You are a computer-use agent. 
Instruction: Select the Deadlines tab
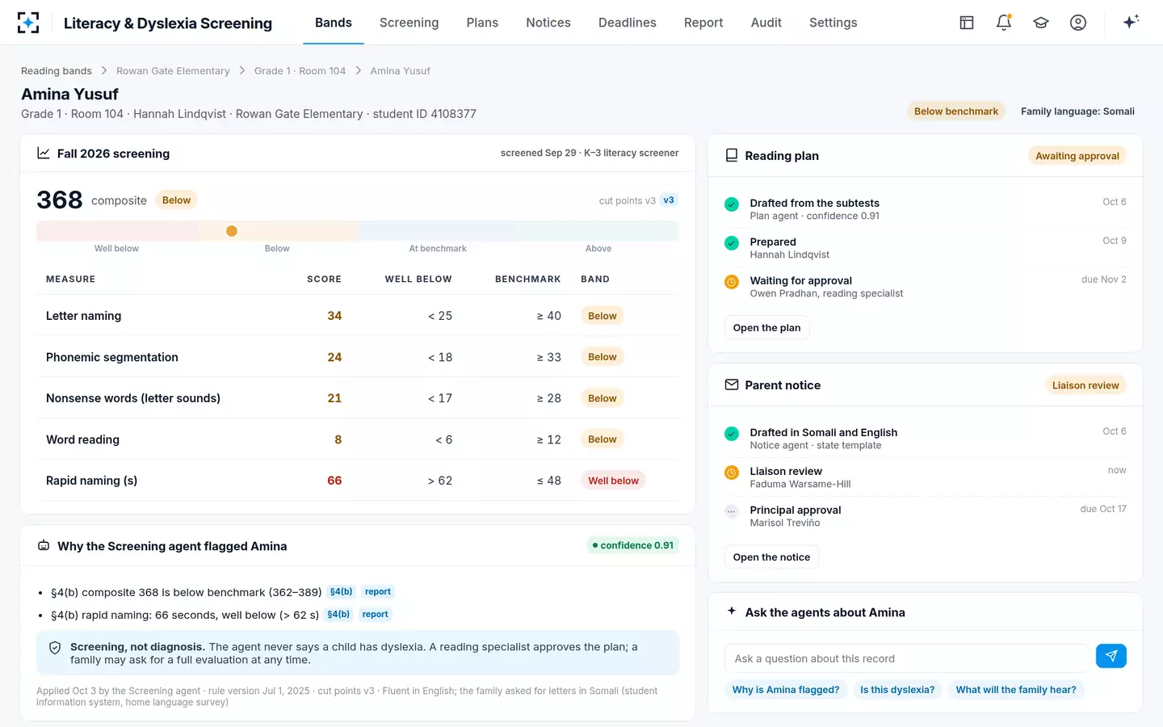[x=628, y=23]
